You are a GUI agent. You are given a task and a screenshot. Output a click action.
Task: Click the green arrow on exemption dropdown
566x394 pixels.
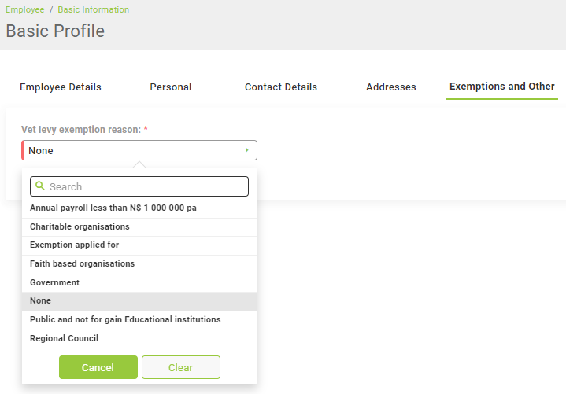click(246, 150)
